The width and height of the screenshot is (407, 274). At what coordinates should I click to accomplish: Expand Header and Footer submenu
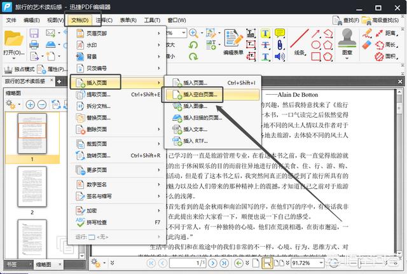click(117, 33)
